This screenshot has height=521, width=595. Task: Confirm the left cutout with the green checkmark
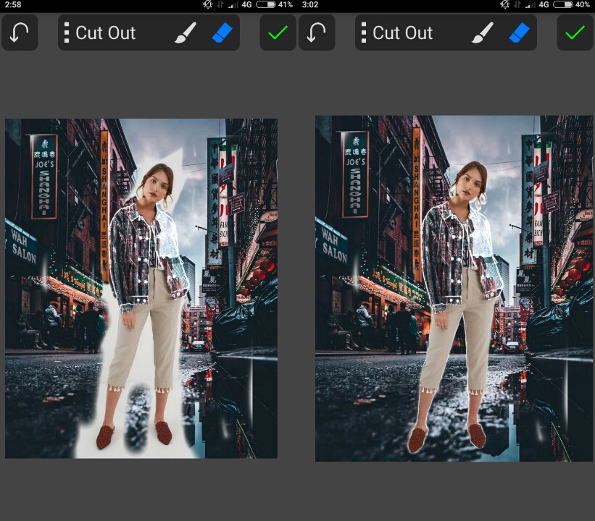click(278, 33)
